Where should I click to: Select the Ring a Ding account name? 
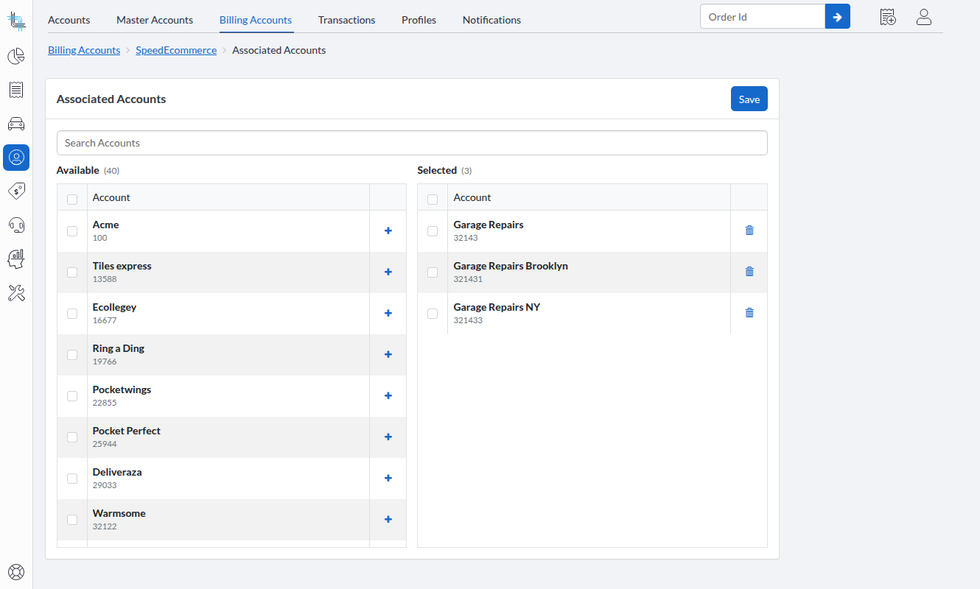click(119, 348)
